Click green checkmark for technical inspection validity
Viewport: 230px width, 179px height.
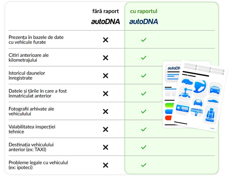[144, 129]
